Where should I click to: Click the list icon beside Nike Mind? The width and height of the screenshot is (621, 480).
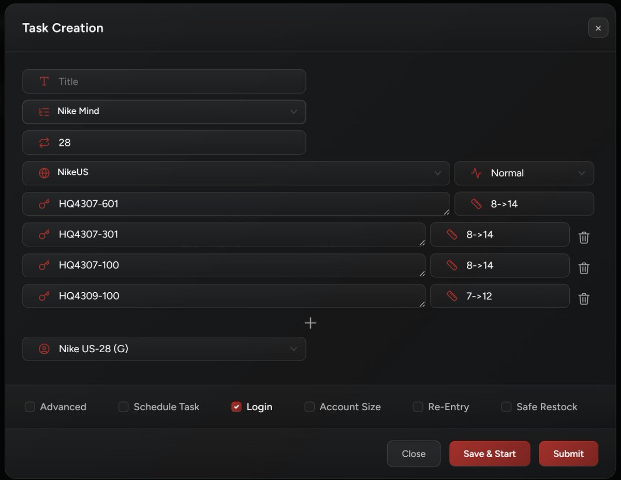(45, 111)
